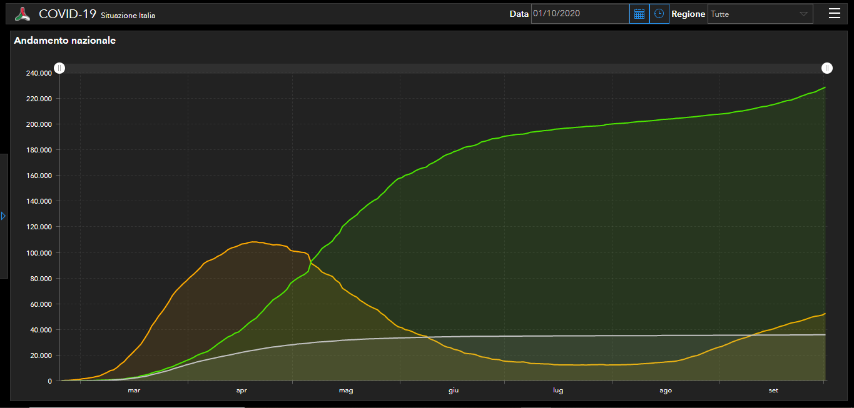Screen dimensions: 854x408
Task: Open the calendar date picker
Action: [x=639, y=14]
